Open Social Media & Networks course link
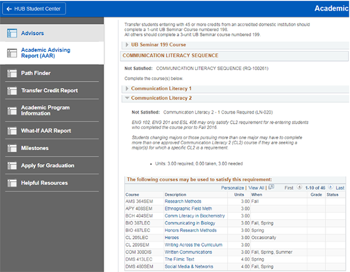This screenshot has height=272, width=350. tap(189, 266)
